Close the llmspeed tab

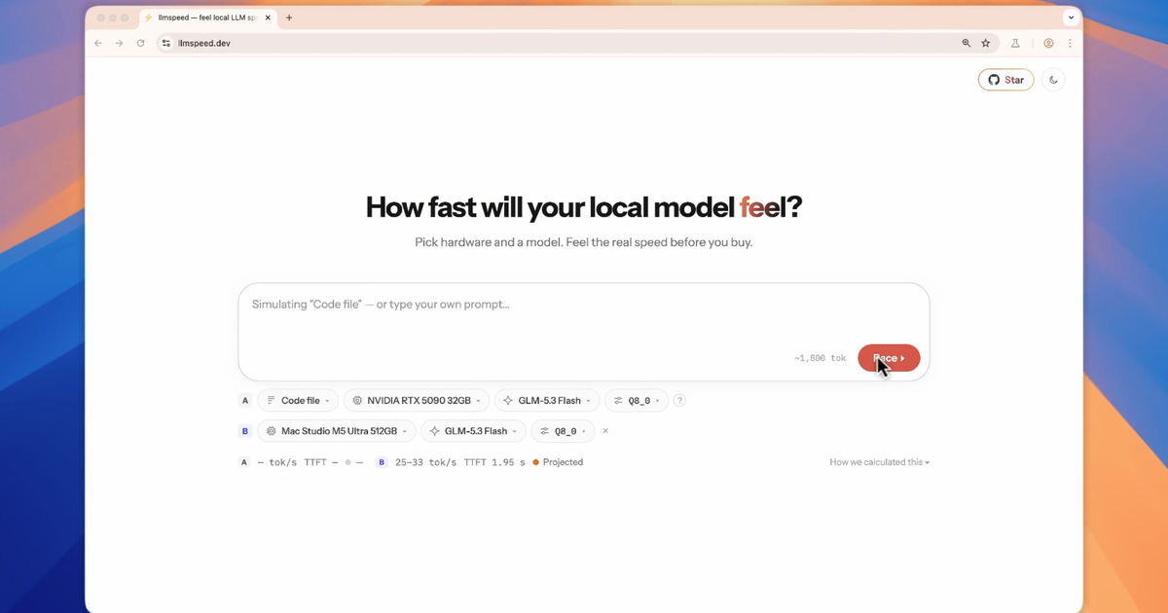(269, 18)
